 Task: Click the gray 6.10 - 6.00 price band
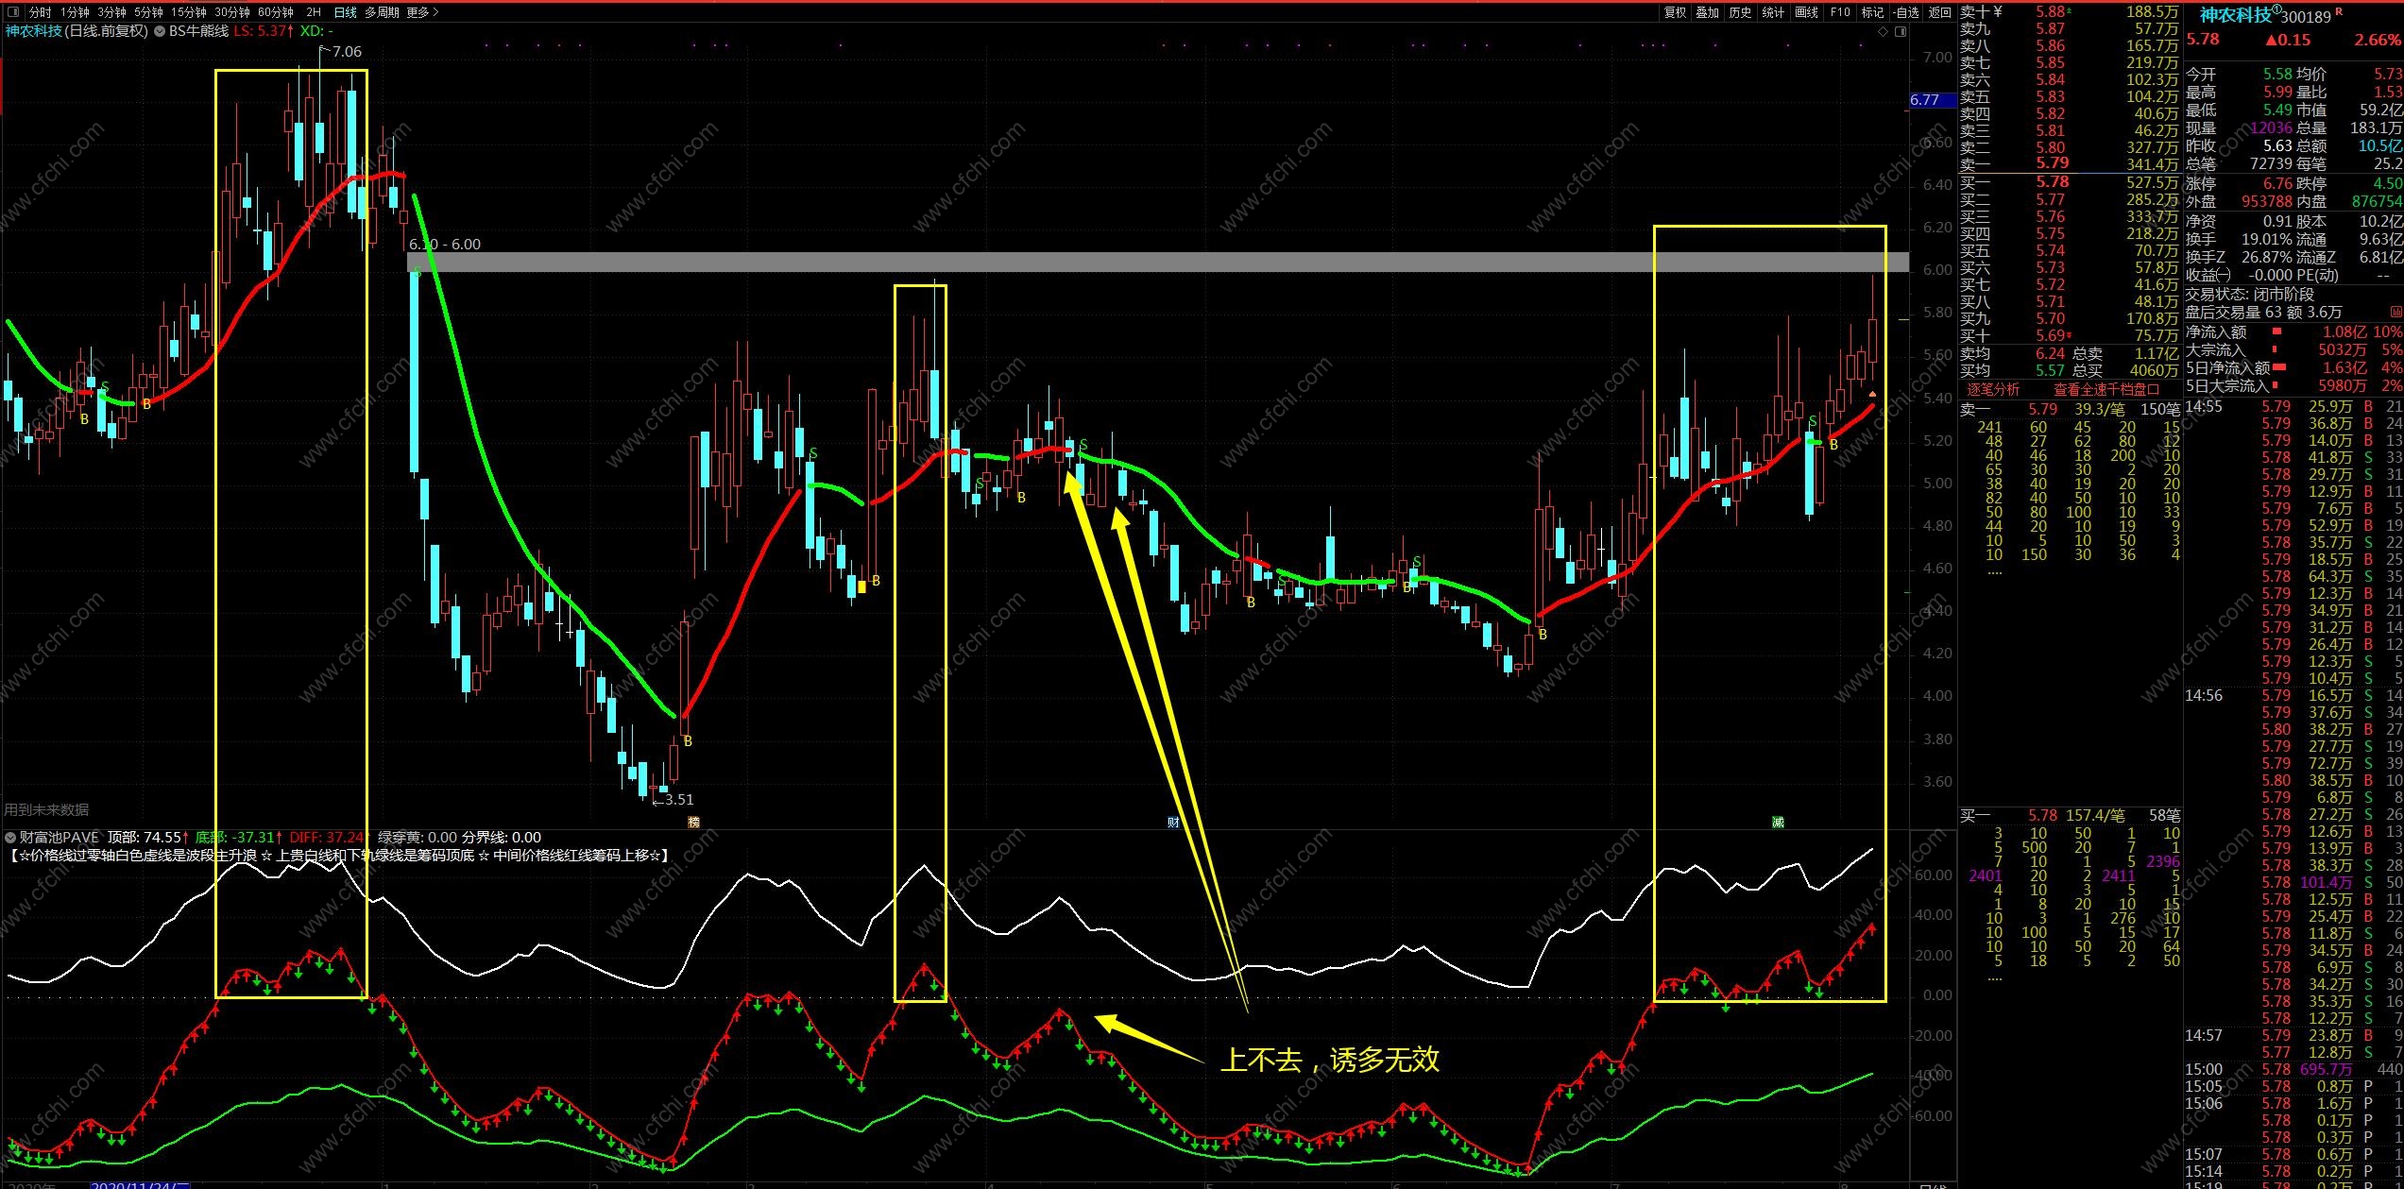pyautogui.click(x=1134, y=262)
